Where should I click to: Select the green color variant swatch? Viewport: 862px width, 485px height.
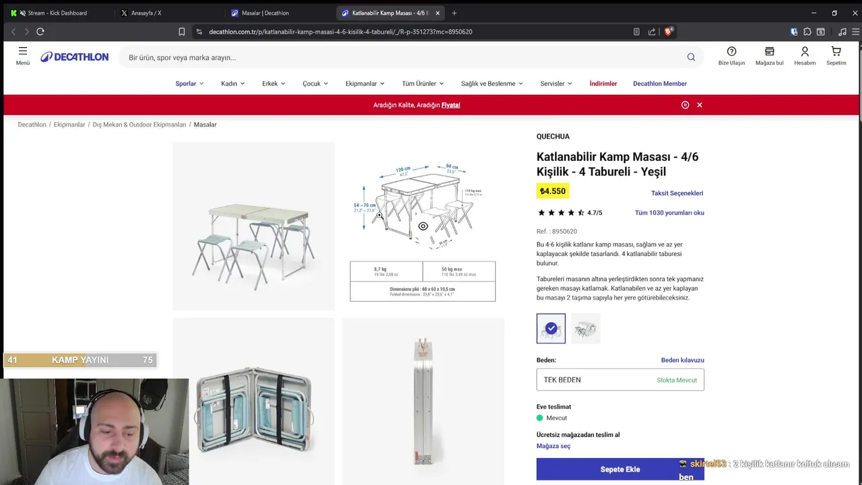[x=551, y=329]
